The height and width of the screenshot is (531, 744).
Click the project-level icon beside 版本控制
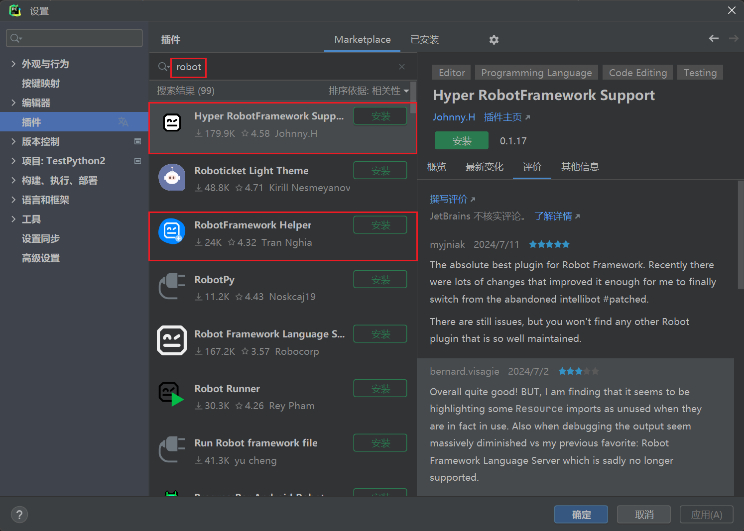coord(138,141)
